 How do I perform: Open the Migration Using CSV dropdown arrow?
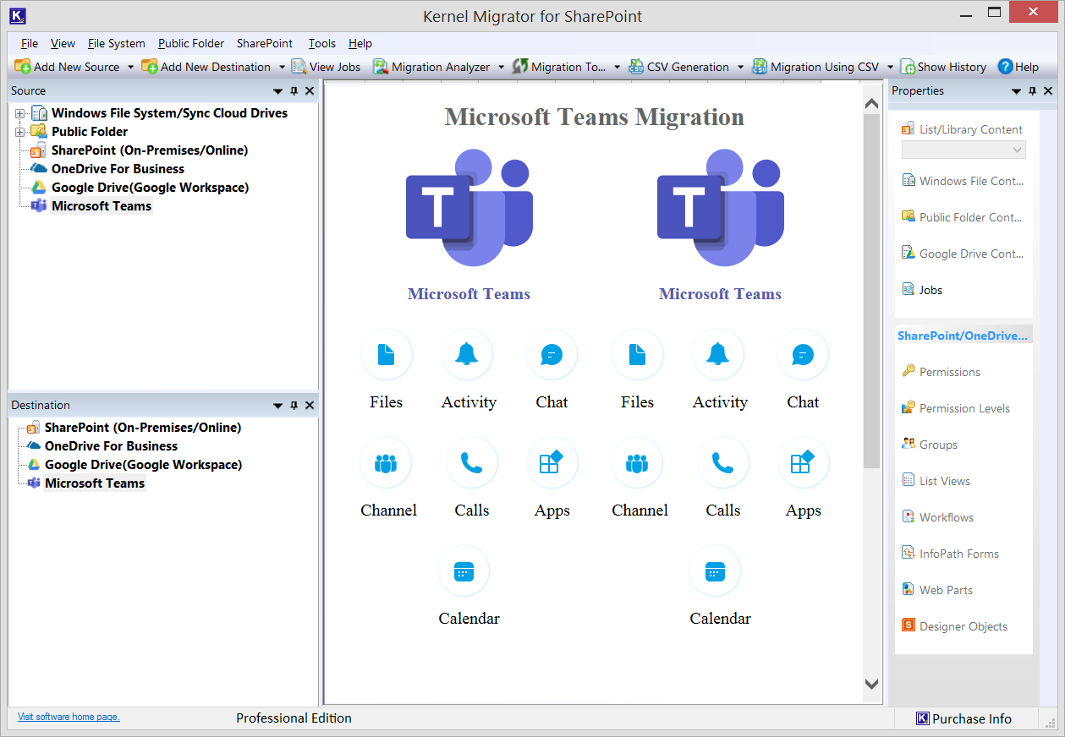coord(890,68)
